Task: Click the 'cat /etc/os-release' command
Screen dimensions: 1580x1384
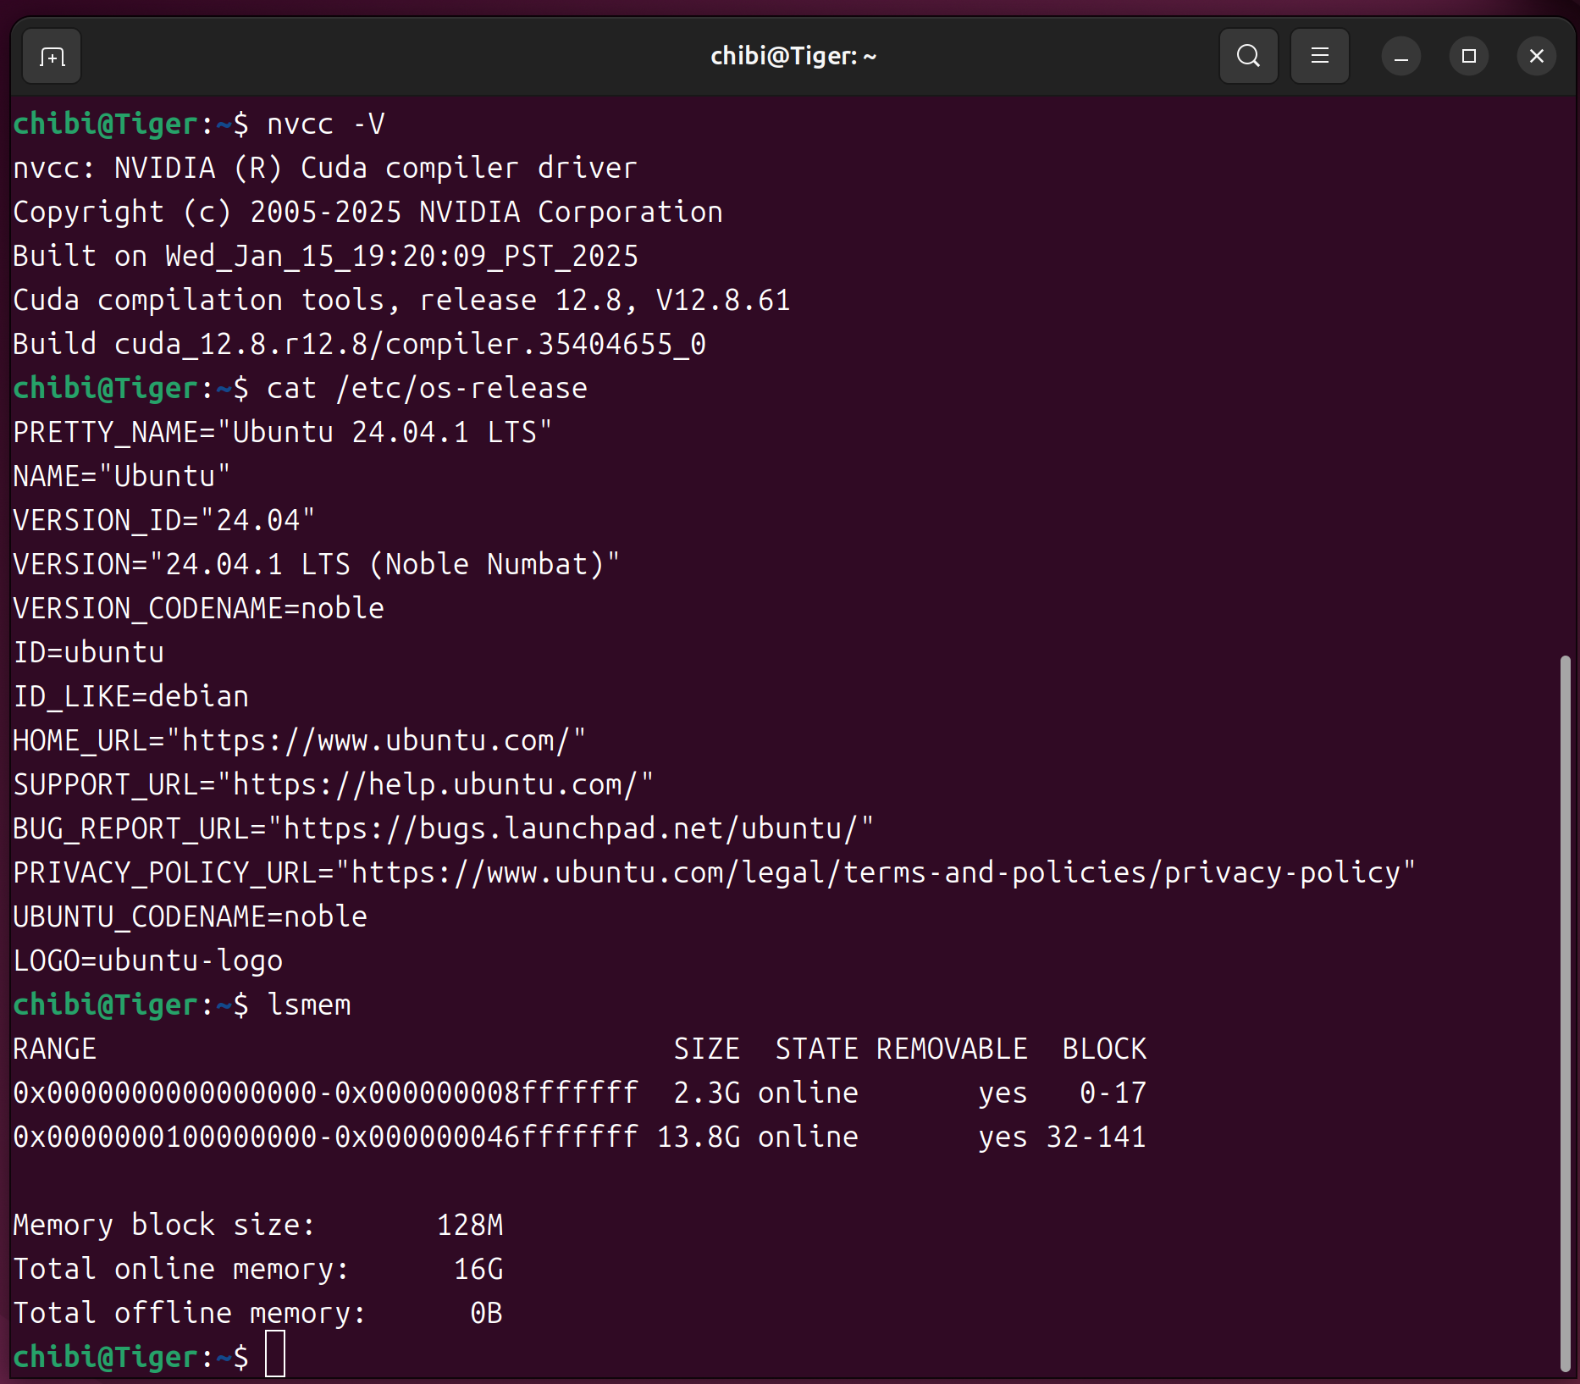Action: 427,389
